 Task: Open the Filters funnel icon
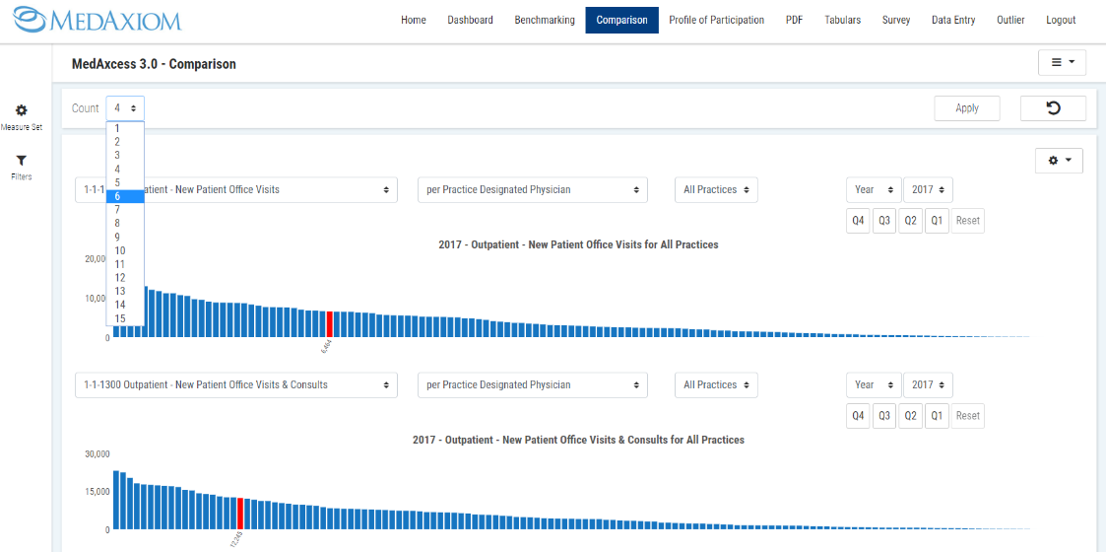click(21, 161)
